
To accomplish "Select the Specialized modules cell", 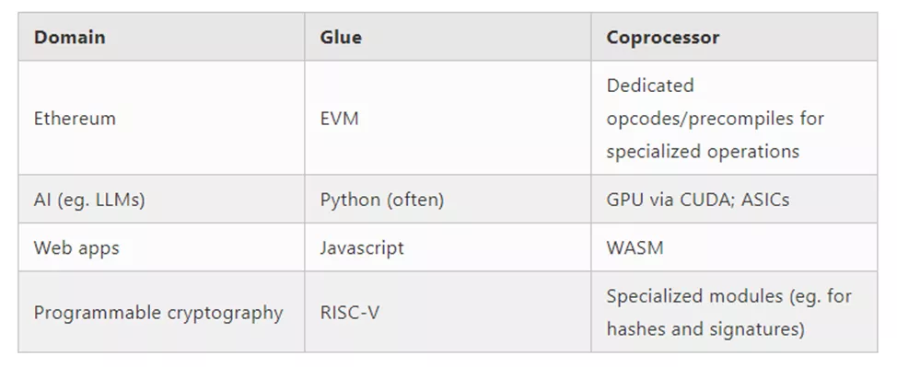I will (x=734, y=312).
